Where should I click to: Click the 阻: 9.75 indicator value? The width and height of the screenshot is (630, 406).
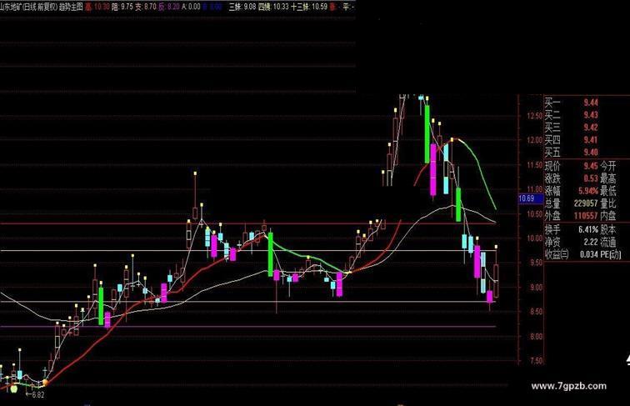coord(122,7)
